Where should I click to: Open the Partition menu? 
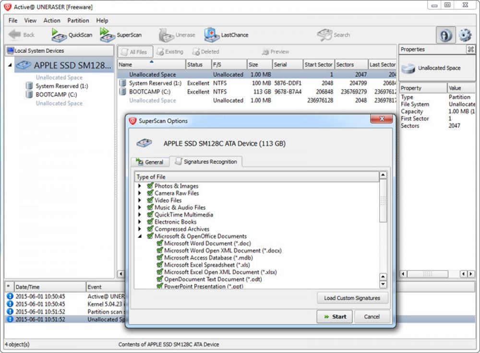(78, 20)
